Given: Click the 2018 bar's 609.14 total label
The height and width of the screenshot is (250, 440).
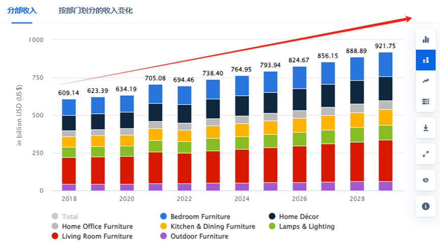Looking at the screenshot, I should click(x=69, y=93).
